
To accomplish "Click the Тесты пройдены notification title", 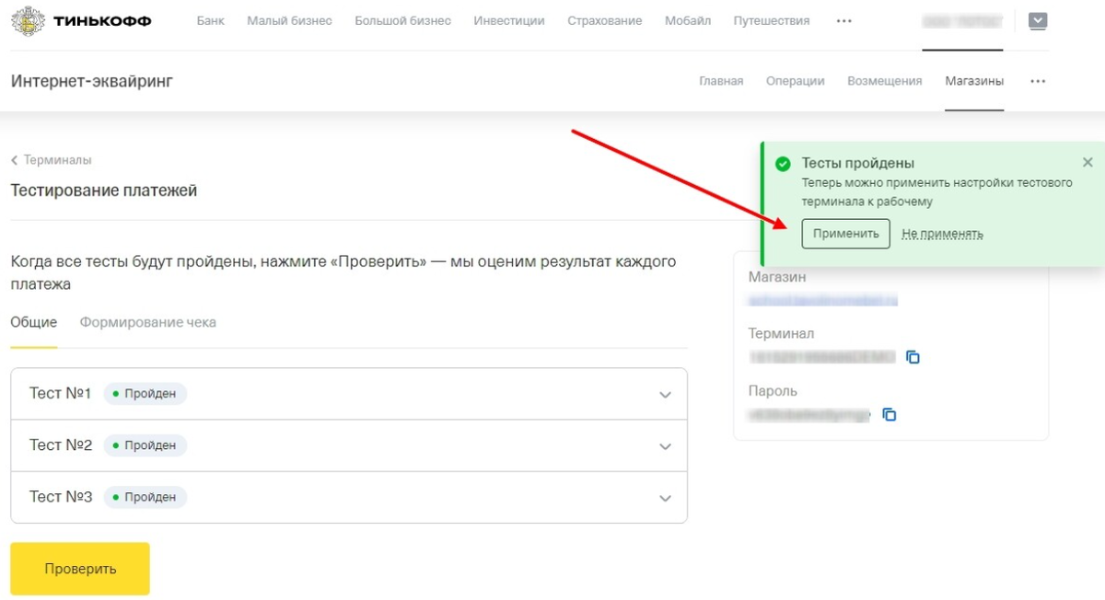I will pyautogui.click(x=857, y=163).
